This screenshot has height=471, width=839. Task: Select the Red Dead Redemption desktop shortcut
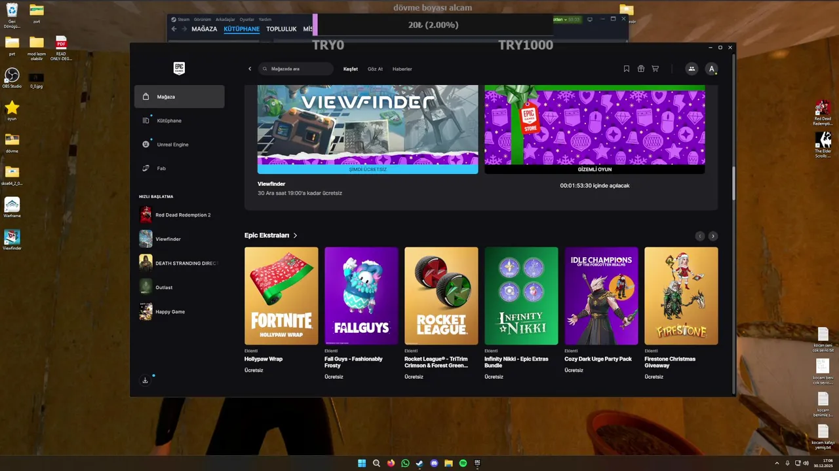(823, 113)
